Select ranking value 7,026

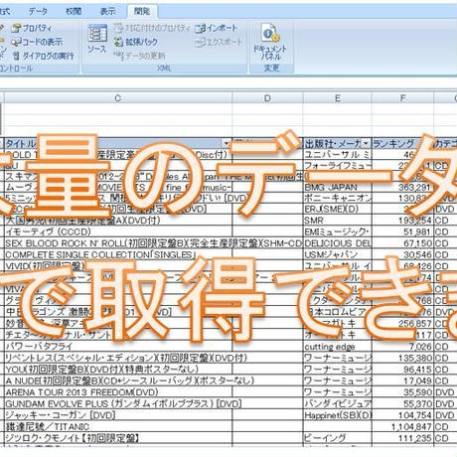(402, 347)
